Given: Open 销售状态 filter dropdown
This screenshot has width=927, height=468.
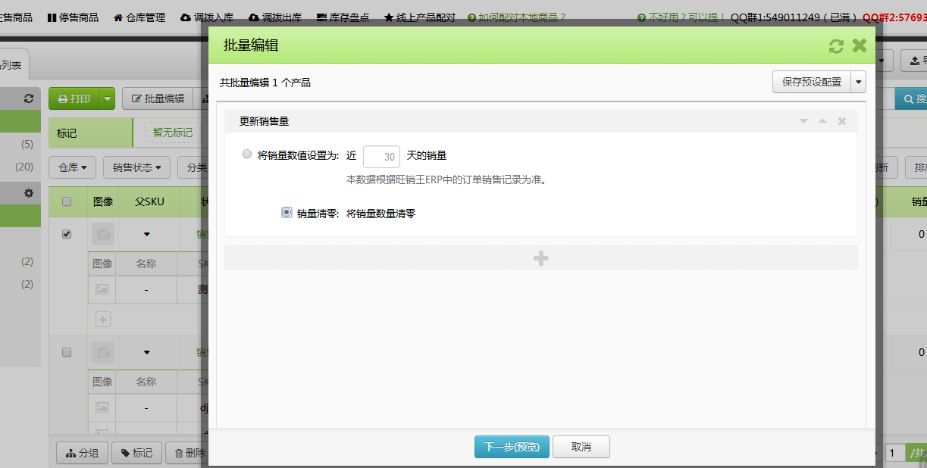Looking at the screenshot, I should pos(136,167).
